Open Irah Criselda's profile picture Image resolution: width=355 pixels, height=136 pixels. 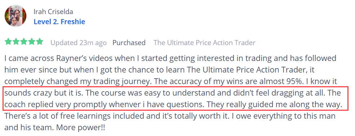tap(15, 16)
